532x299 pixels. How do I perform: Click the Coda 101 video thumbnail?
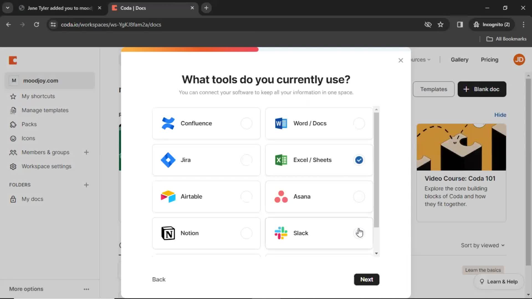(x=461, y=147)
